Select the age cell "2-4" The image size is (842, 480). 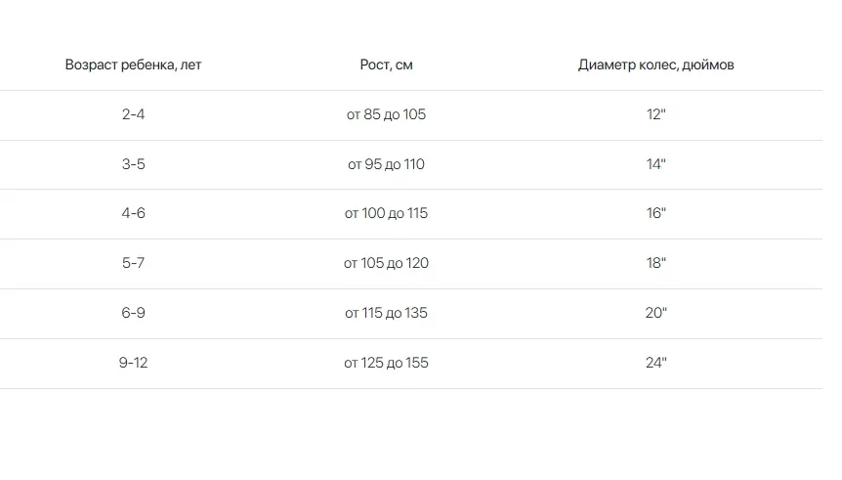[x=134, y=114]
